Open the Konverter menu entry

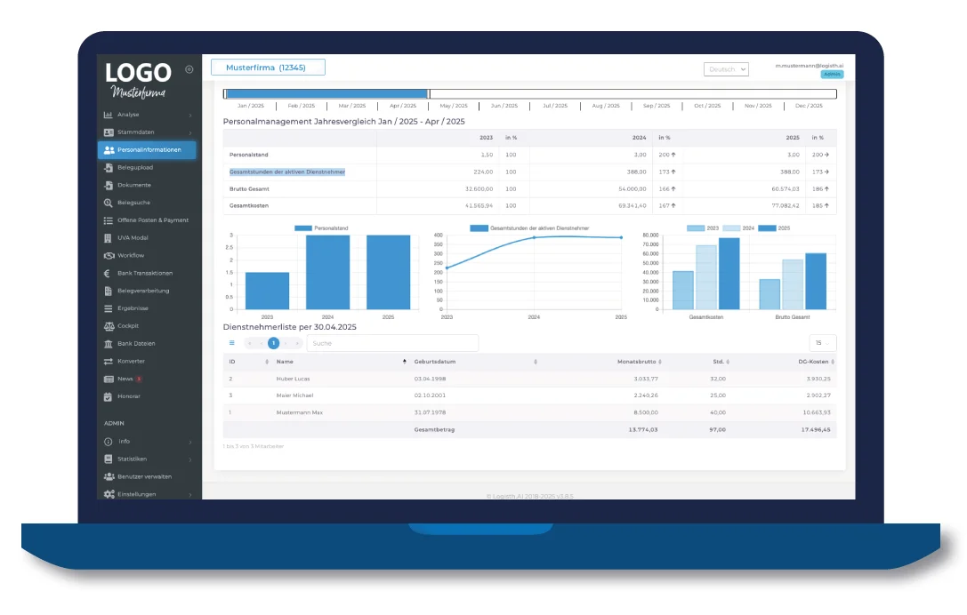[147, 362]
